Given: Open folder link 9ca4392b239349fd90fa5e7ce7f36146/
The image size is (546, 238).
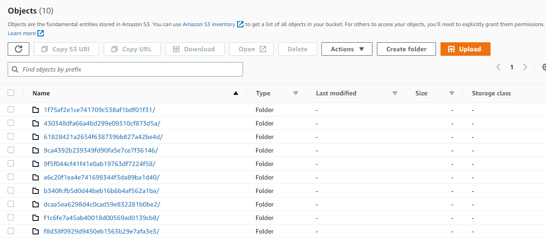Looking at the screenshot, I should (x=101, y=150).
